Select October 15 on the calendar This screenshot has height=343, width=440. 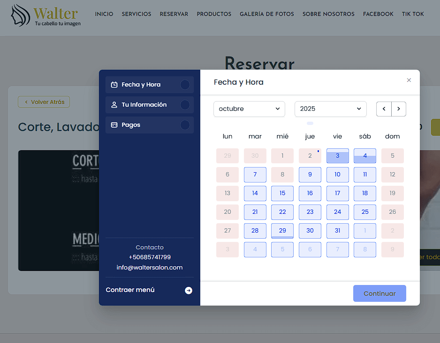(282, 193)
